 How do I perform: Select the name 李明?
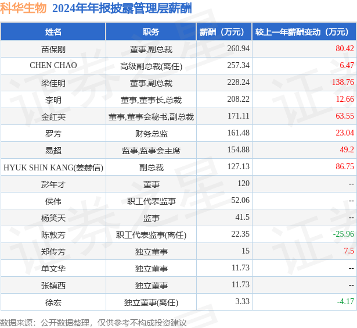[x=53, y=100]
